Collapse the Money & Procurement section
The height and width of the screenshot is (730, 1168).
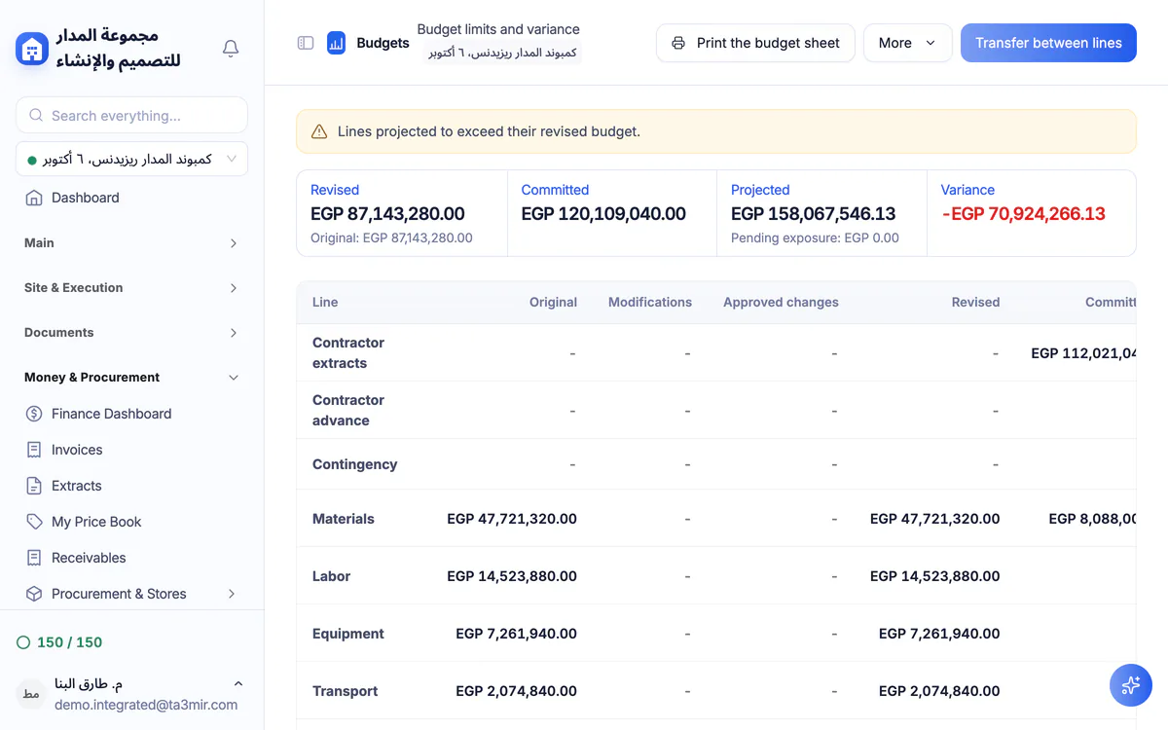131,378
